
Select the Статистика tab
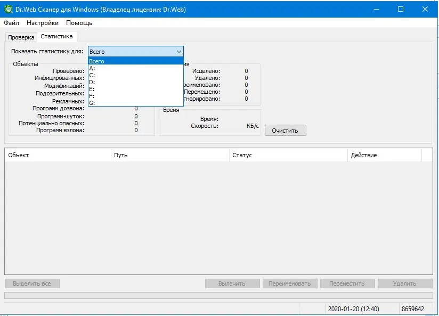(56, 36)
